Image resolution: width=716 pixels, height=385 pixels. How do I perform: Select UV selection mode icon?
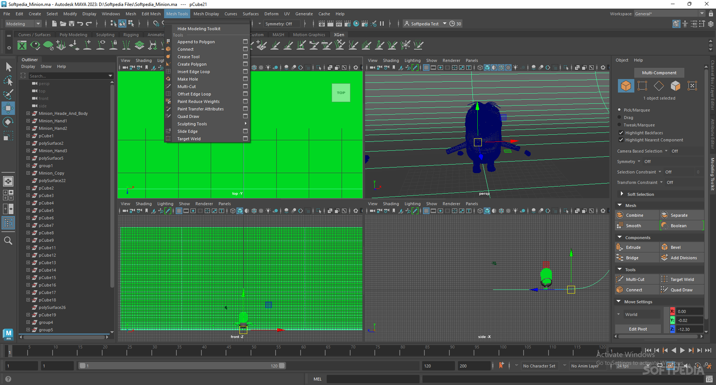[692, 86]
